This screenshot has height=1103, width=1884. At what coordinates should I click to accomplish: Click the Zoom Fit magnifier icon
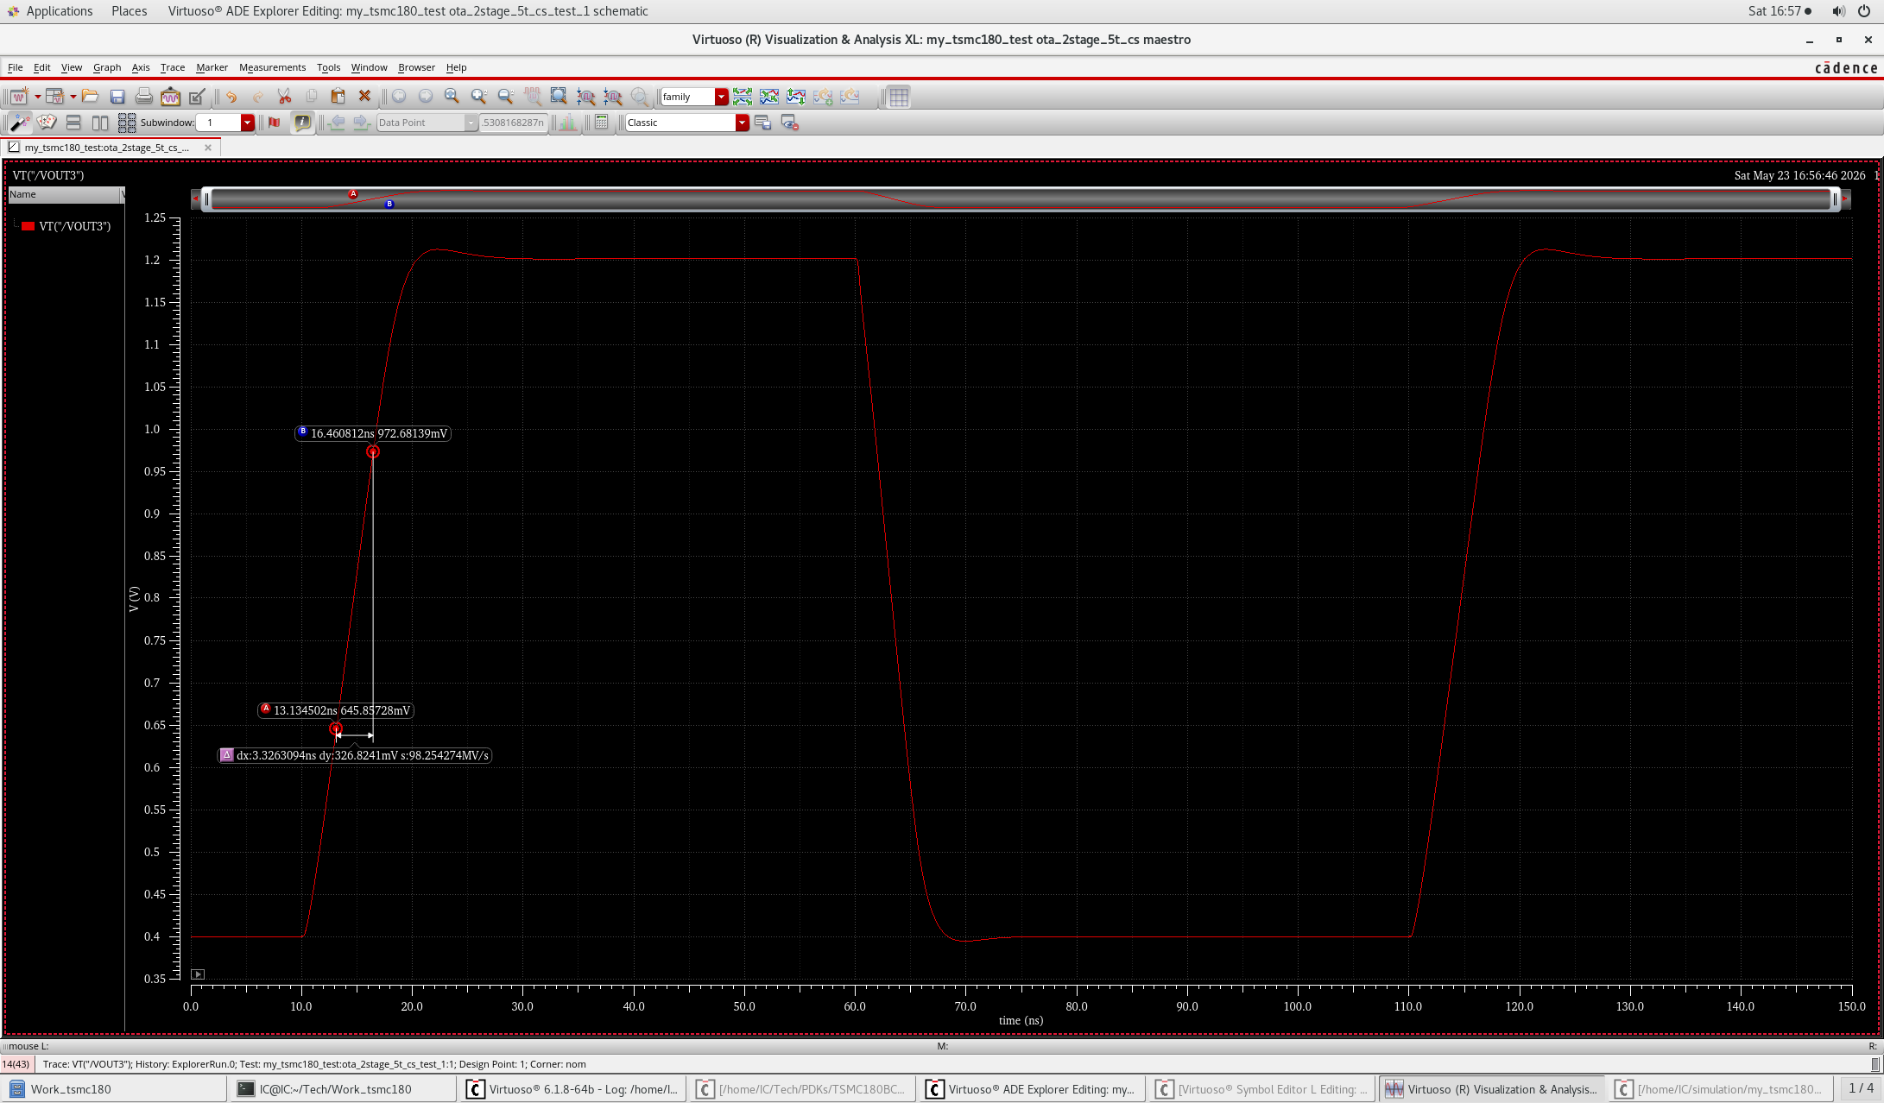point(559,97)
